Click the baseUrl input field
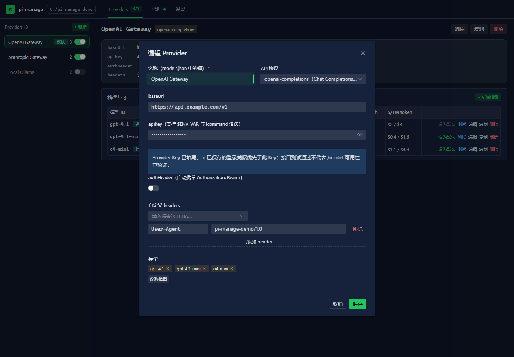 point(257,107)
